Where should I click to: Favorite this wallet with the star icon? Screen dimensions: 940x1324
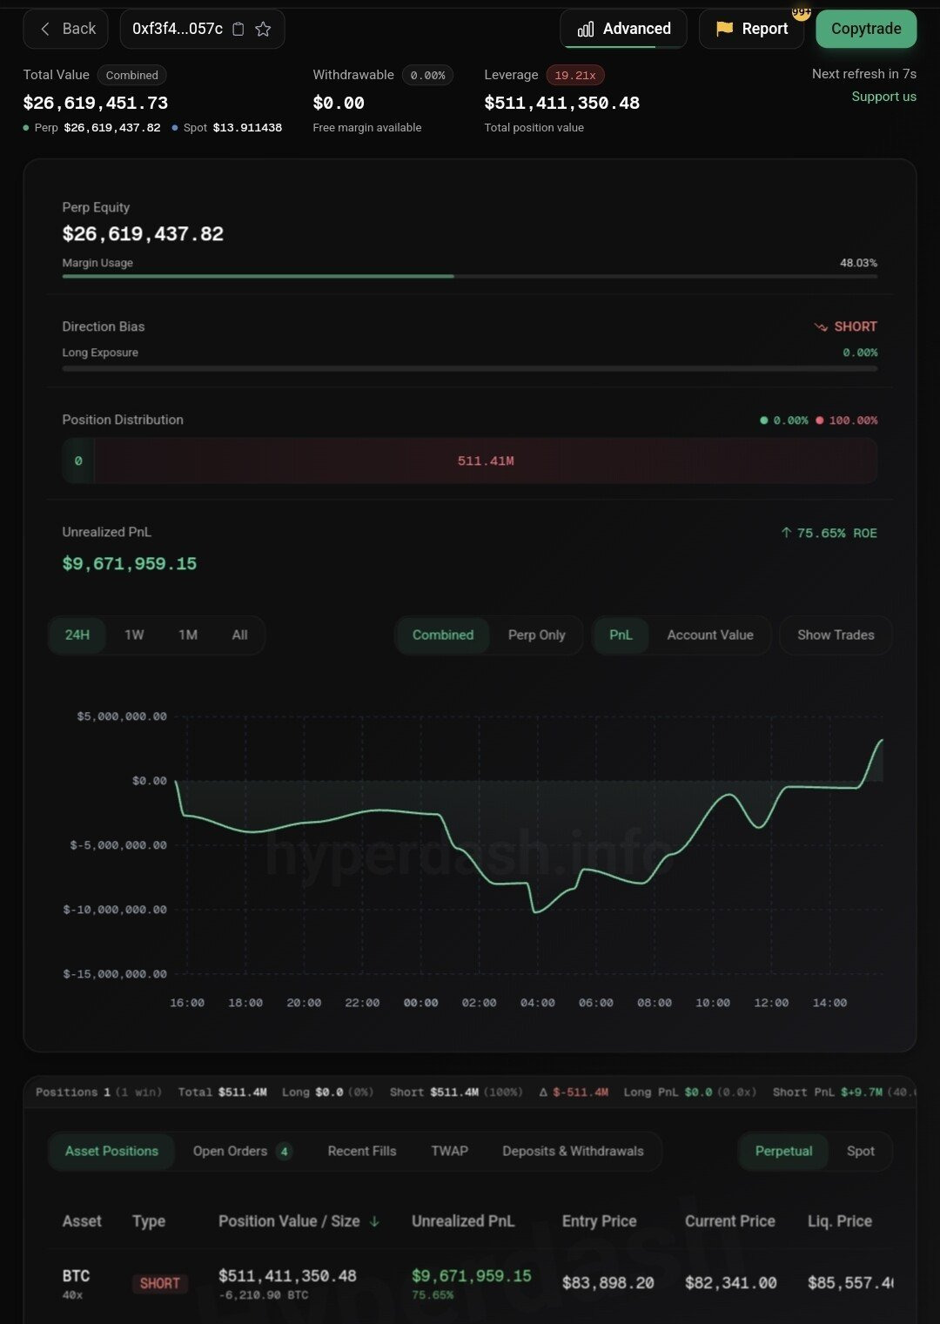coord(263,29)
